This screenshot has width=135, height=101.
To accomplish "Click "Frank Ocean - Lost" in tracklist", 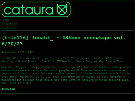I will coord(85,58).
